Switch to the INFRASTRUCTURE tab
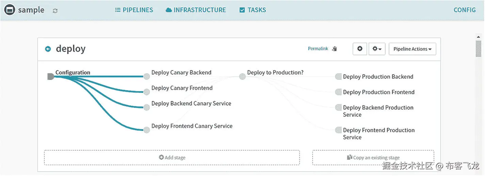Screen dimensions: 485x176 pos(196,10)
